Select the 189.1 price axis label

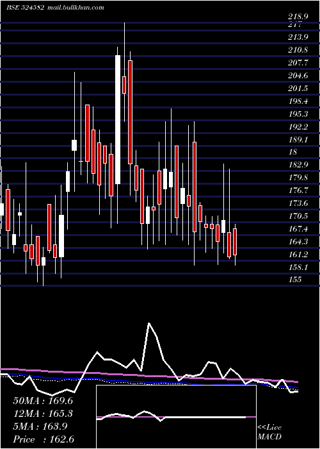[x=298, y=139]
